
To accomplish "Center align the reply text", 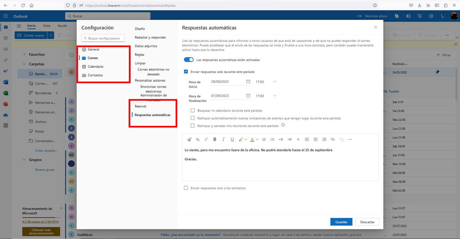I will click(316, 139).
